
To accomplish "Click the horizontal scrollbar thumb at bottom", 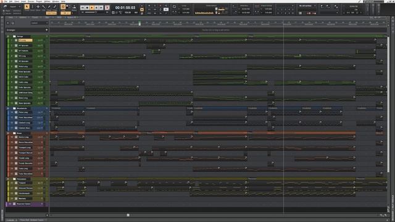I will click(x=128, y=215).
